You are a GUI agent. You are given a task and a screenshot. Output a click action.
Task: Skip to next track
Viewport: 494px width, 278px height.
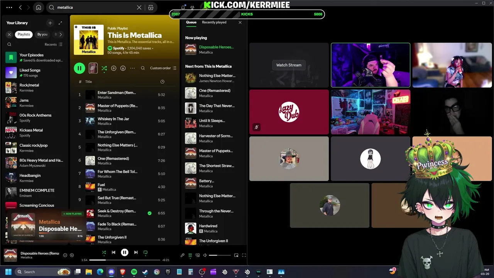(136, 253)
